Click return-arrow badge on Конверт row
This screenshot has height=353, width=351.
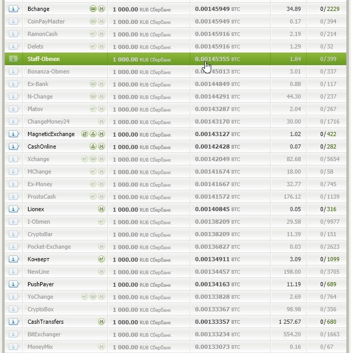point(102,259)
